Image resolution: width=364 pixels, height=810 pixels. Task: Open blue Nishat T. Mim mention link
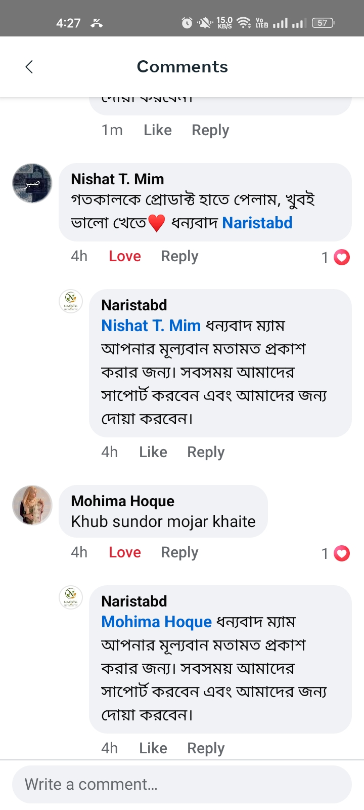[x=151, y=326]
